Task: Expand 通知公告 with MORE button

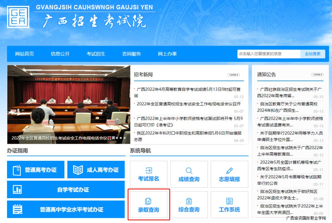Action: [317, 74]
